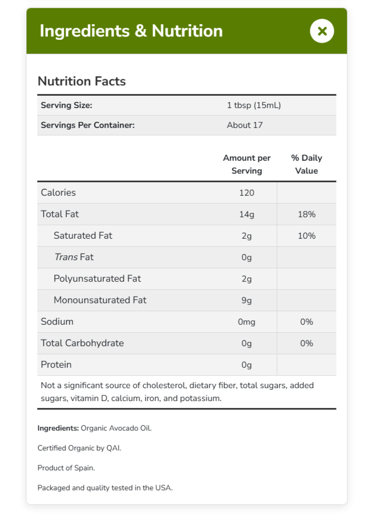Viewport: 375px width, 526px height.
Task: Select the Calories row label
Action: click(58, 193)
